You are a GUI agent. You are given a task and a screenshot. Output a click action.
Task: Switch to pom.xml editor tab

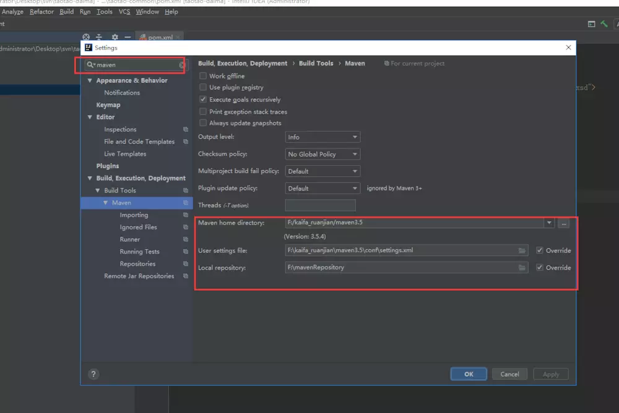(x=160, y=37)
